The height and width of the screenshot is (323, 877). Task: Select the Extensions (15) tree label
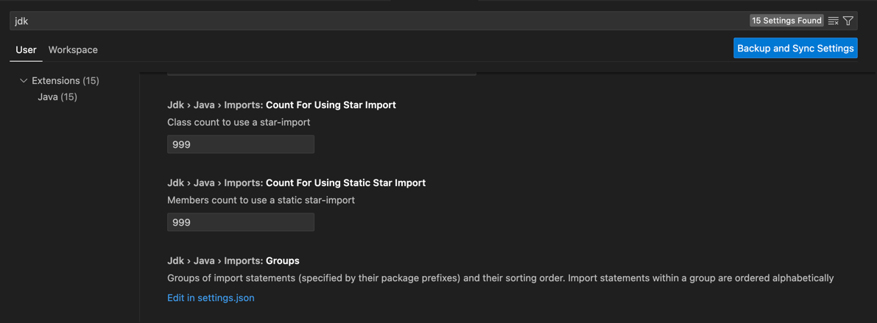coord(65,81)
